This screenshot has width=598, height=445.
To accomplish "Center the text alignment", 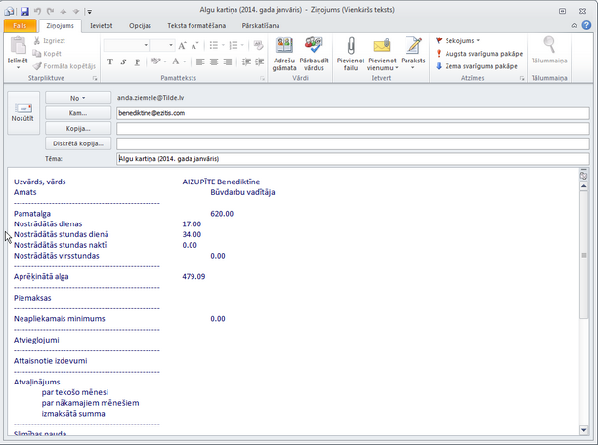I will 214,61.
